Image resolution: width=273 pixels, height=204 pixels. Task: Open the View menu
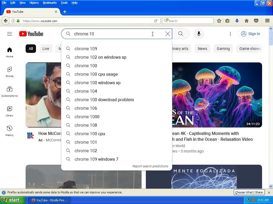22,3
